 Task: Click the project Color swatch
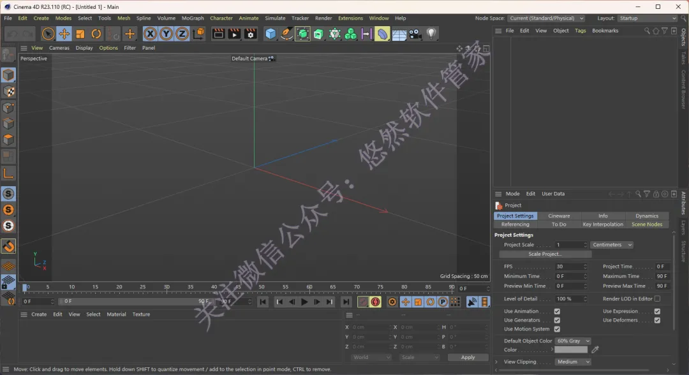571,349
